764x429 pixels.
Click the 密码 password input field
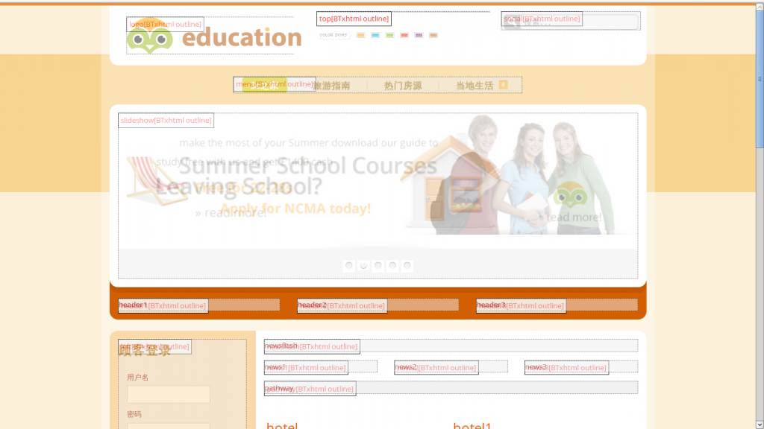169,426
